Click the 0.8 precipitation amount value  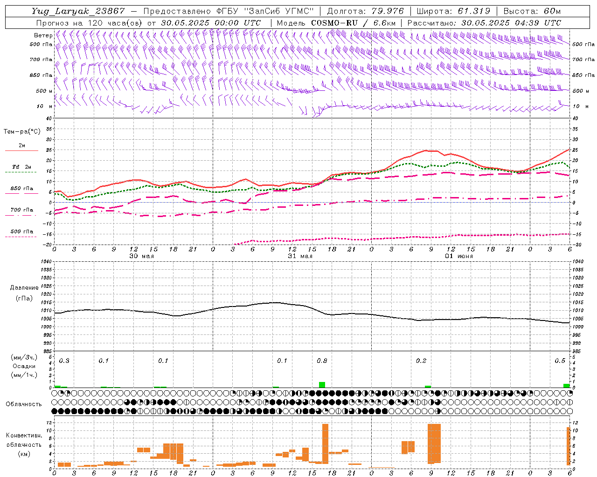322,361
